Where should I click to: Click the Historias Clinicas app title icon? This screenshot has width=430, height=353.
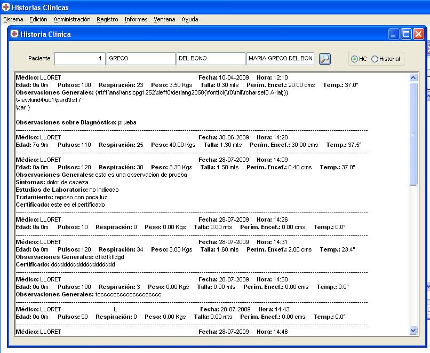(6, 7)
